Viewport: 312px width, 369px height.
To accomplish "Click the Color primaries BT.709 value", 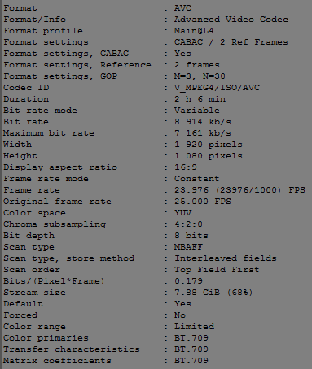I will [191, 338].
